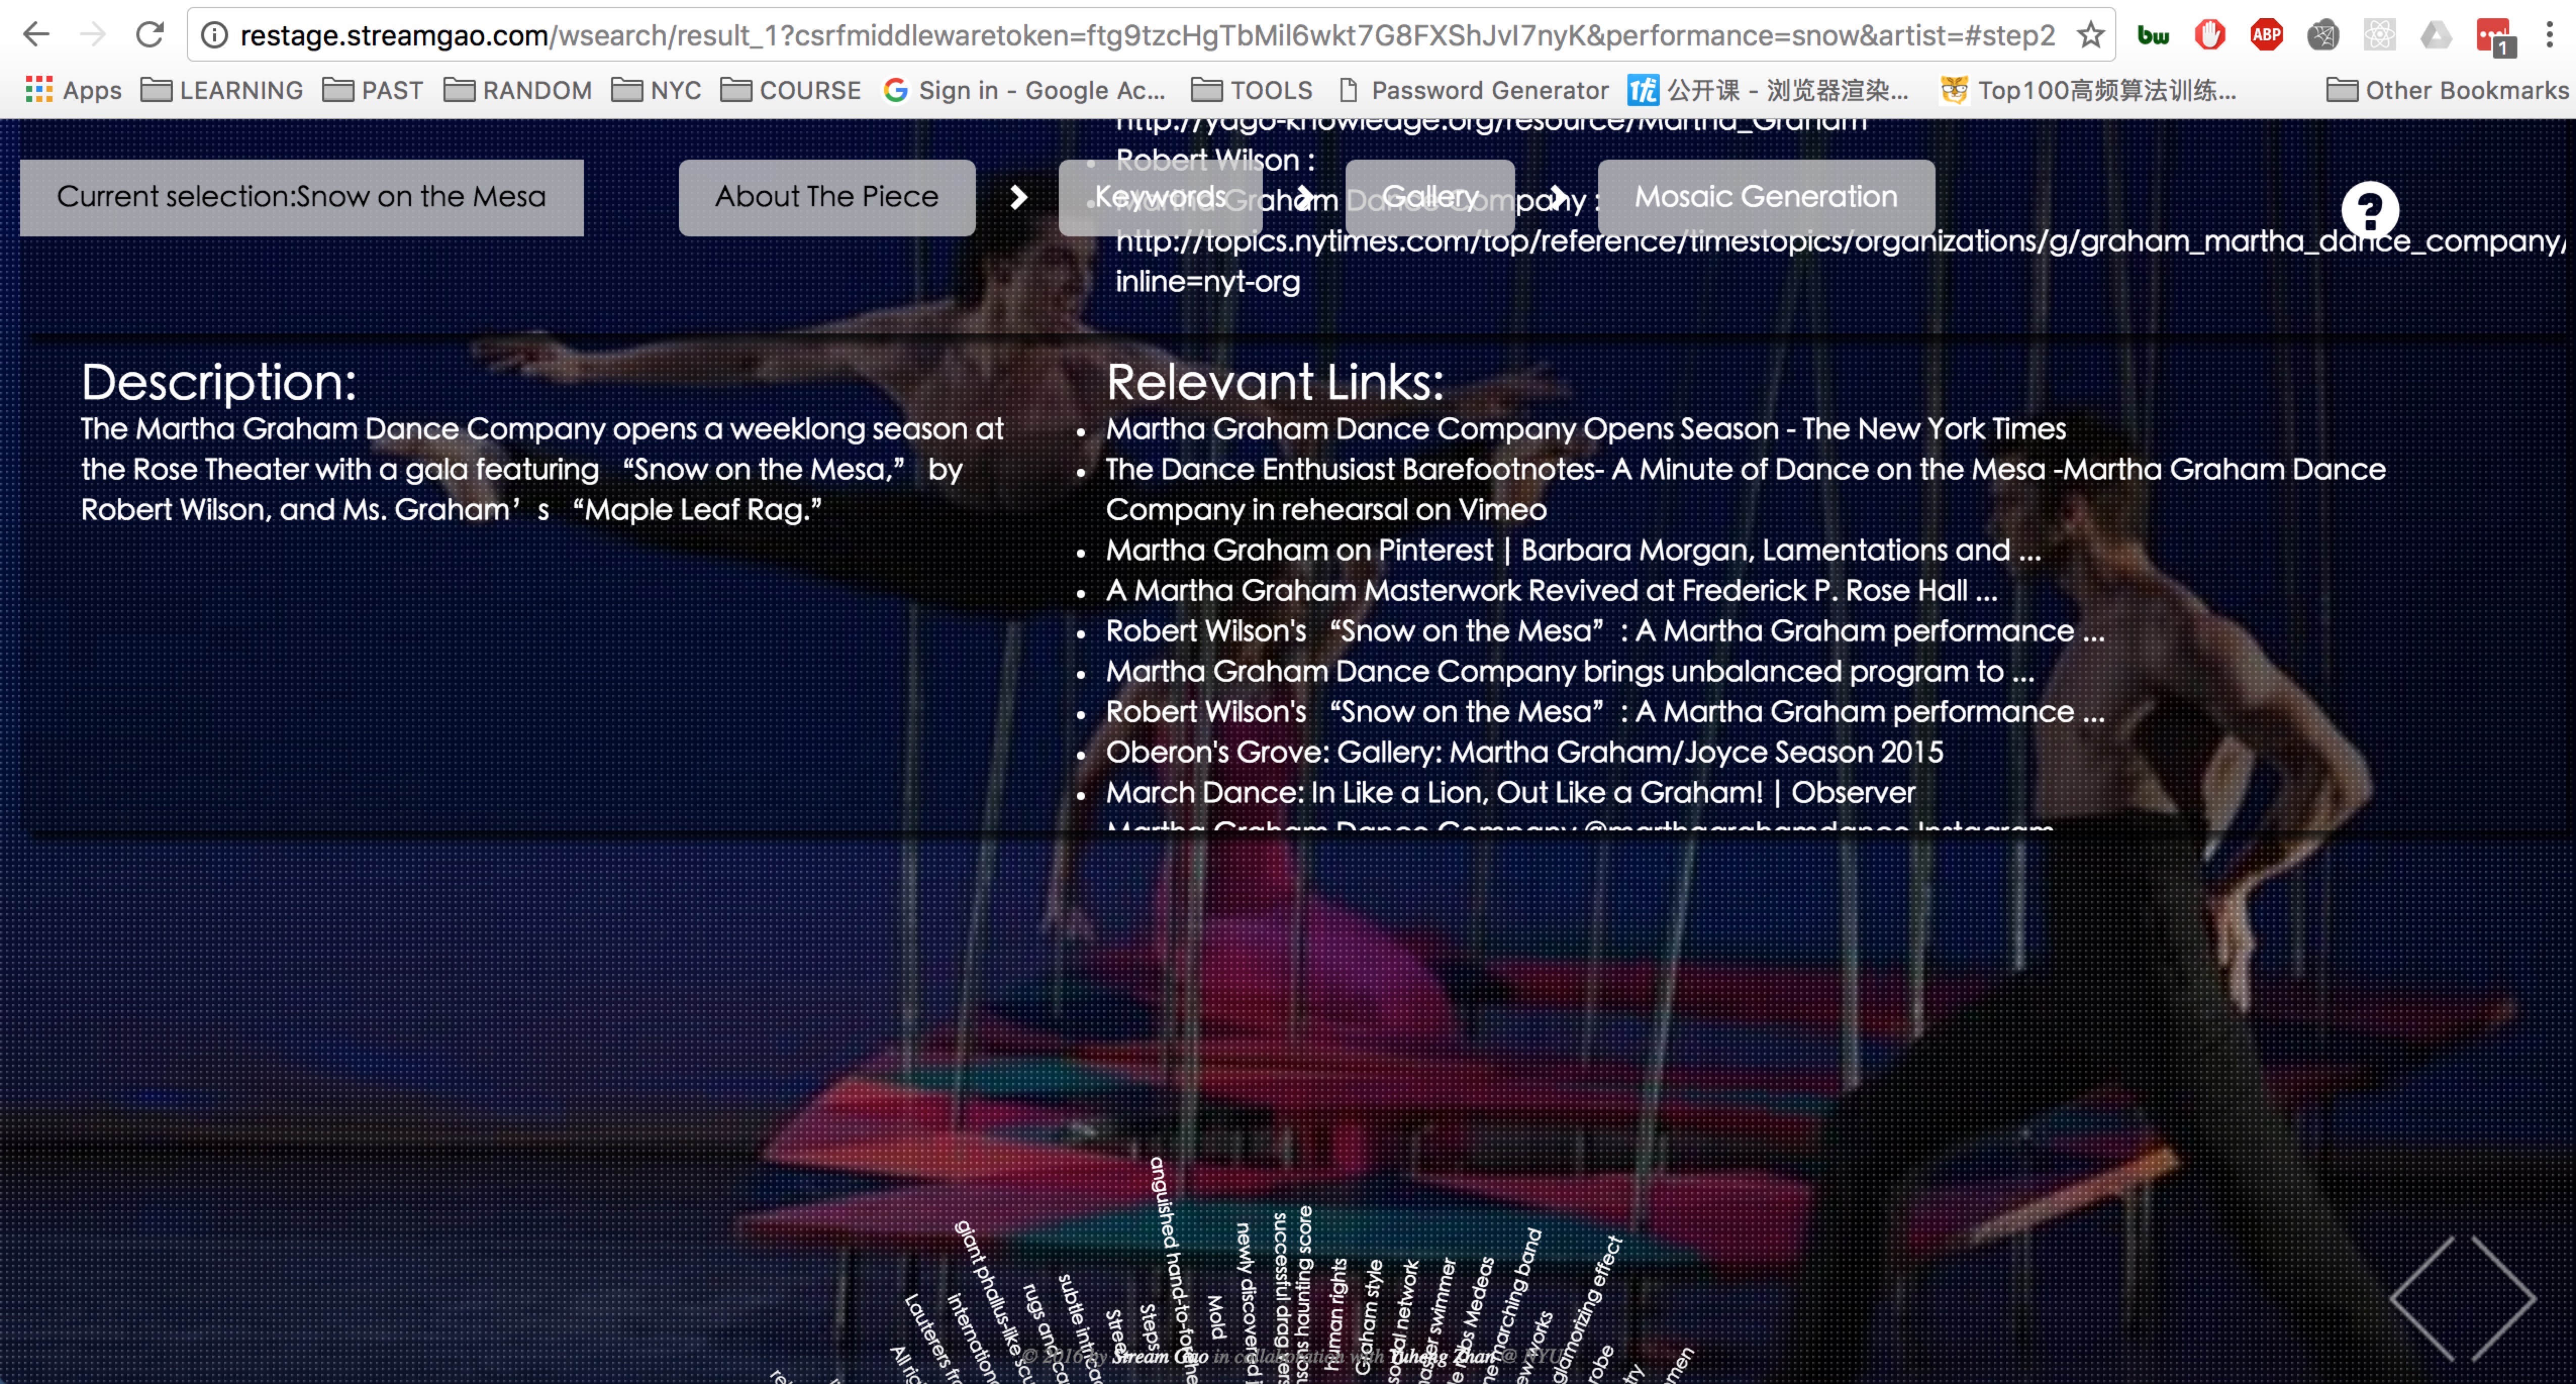Open the NYC bookmarks folder
The height and width of the screenshot is (1384, 2576).
[x=657, y=90]
